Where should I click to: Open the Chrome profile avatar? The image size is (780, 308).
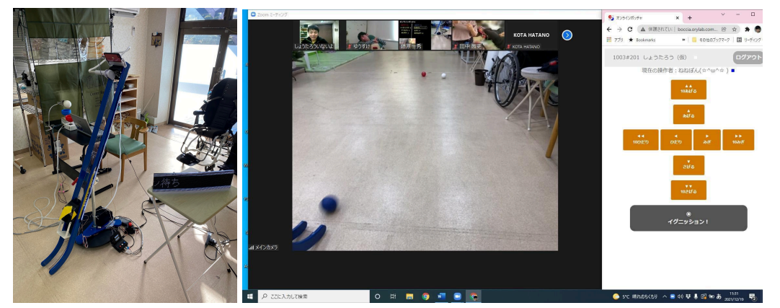[x=758, y=30]
